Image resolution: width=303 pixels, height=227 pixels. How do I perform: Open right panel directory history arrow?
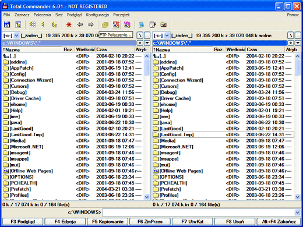[x=298, y=43]
